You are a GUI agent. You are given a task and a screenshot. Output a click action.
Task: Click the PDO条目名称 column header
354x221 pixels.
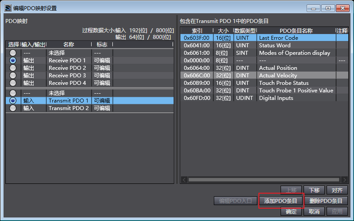click(296, 30)
